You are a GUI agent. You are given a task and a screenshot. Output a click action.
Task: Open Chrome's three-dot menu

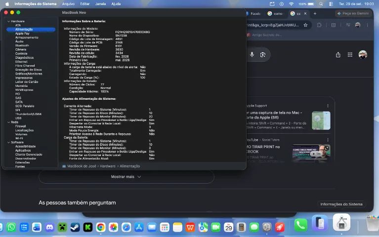[367, 25]
